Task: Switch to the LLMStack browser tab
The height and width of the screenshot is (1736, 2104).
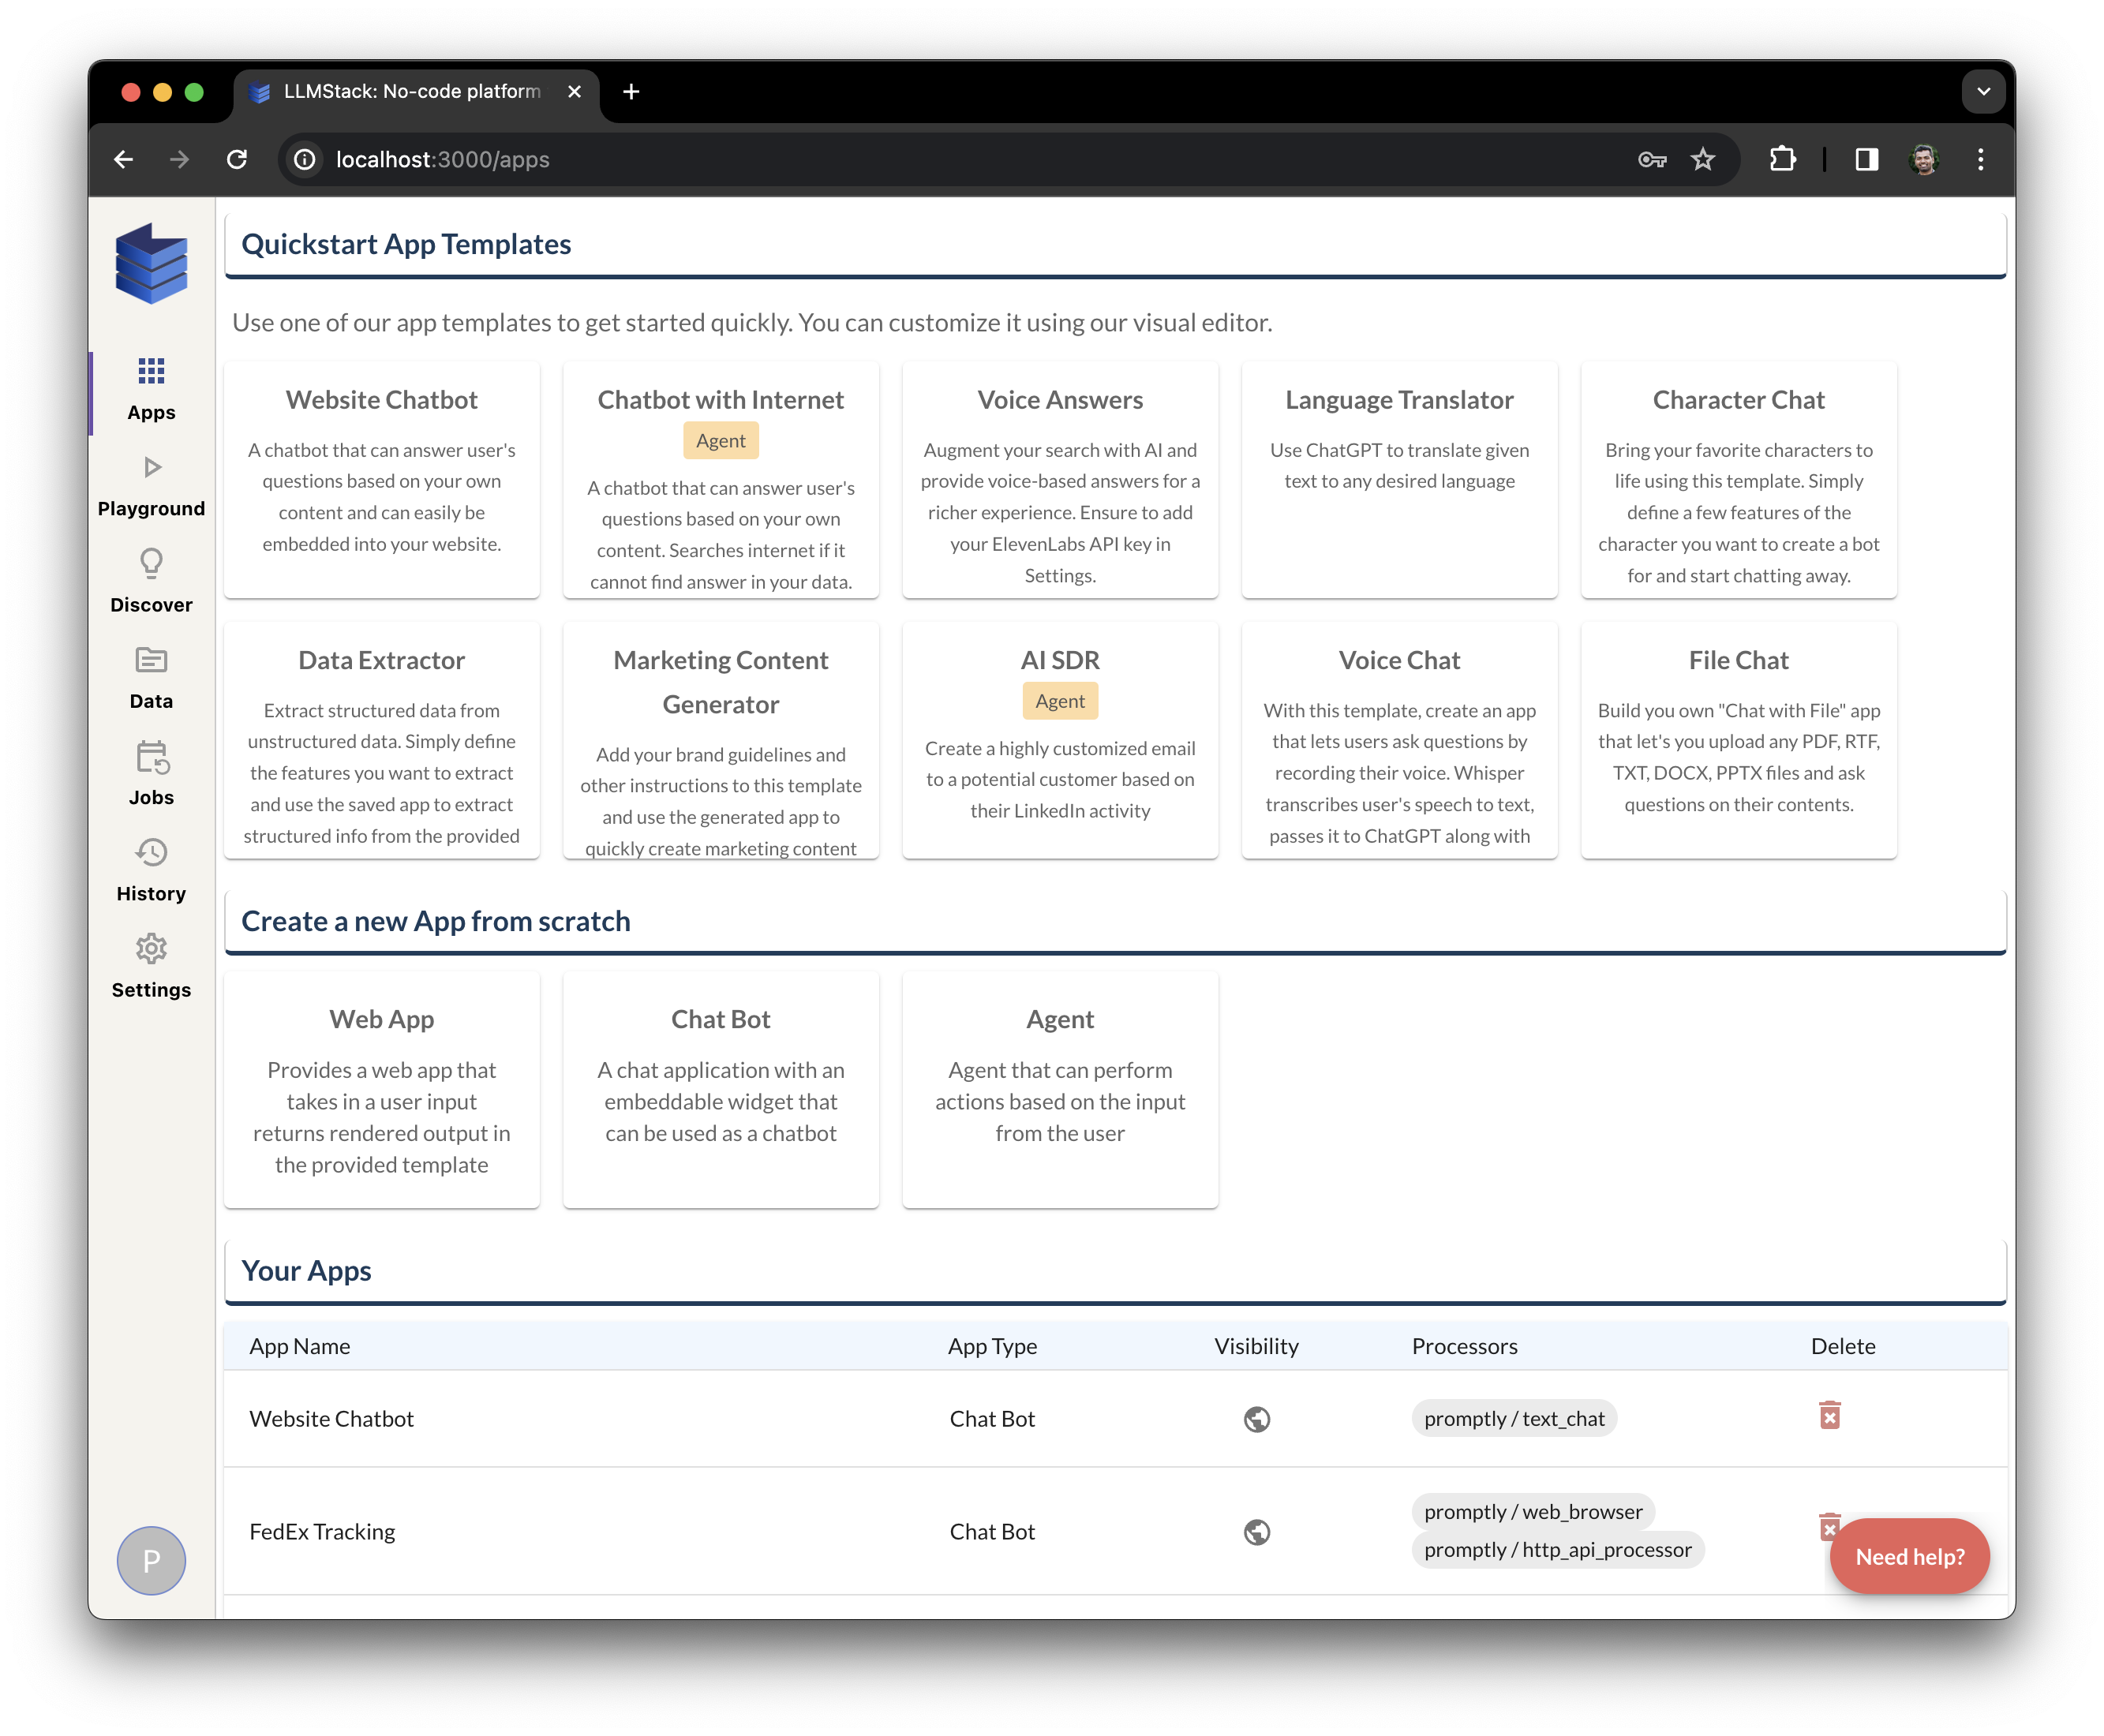Action: [x=410, y=91]
